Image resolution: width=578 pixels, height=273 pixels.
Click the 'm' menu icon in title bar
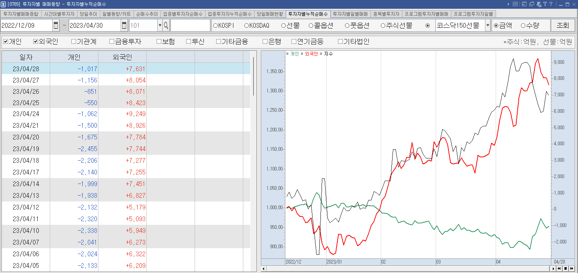(515, 4)
